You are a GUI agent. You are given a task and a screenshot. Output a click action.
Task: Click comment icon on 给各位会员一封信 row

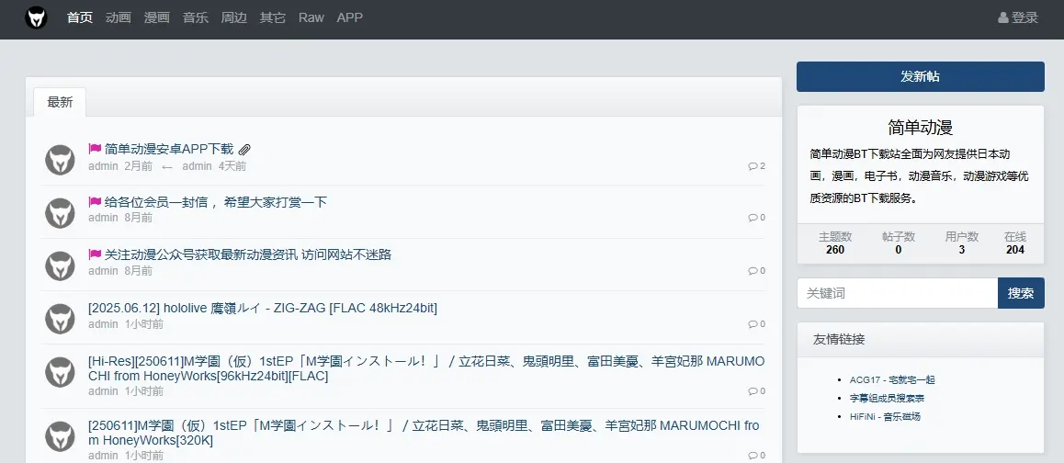[x=753, y=217]
